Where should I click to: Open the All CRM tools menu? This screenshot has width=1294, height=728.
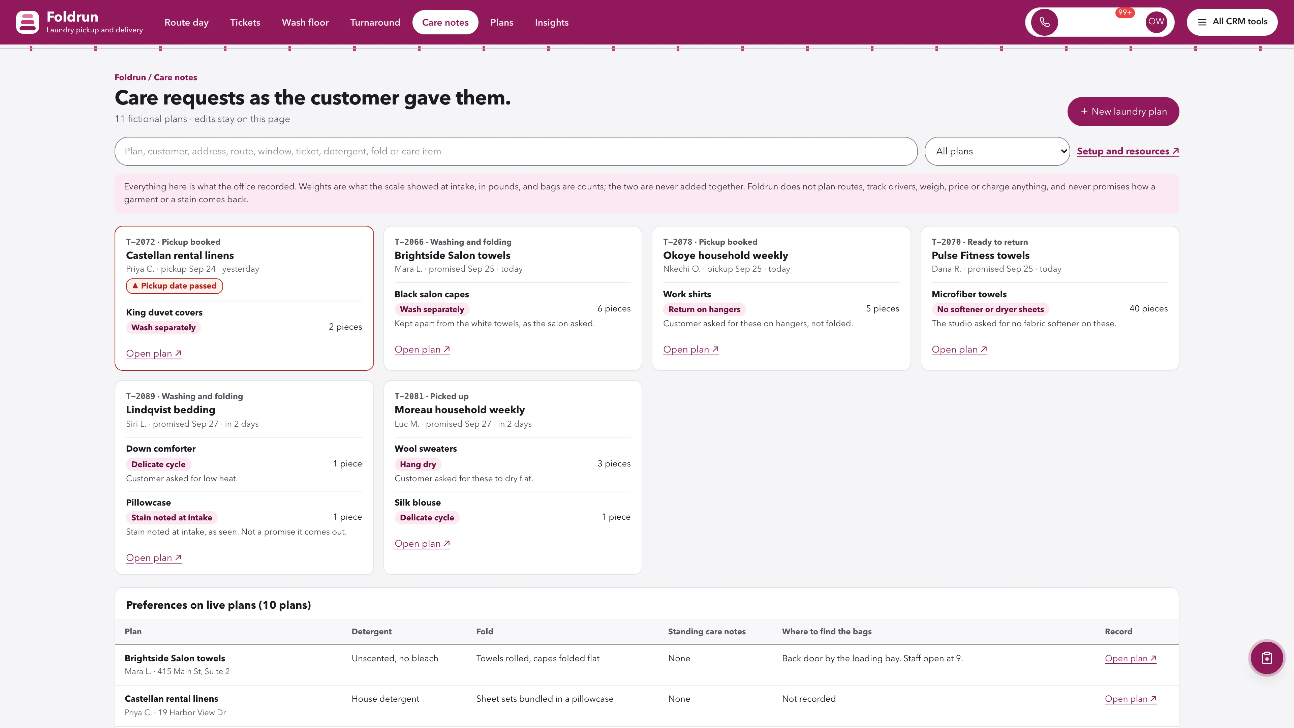[1232, 22]
